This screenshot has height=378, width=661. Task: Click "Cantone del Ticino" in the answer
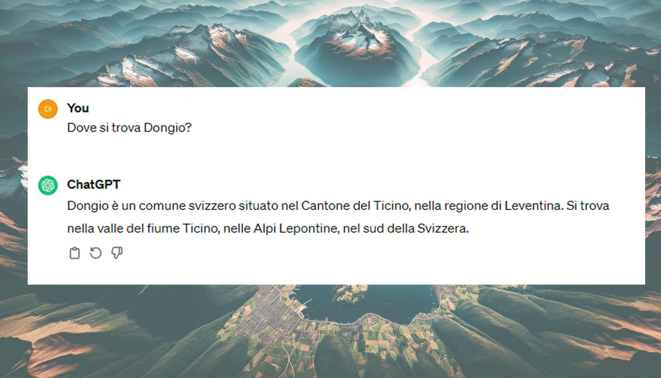(355, 206)
